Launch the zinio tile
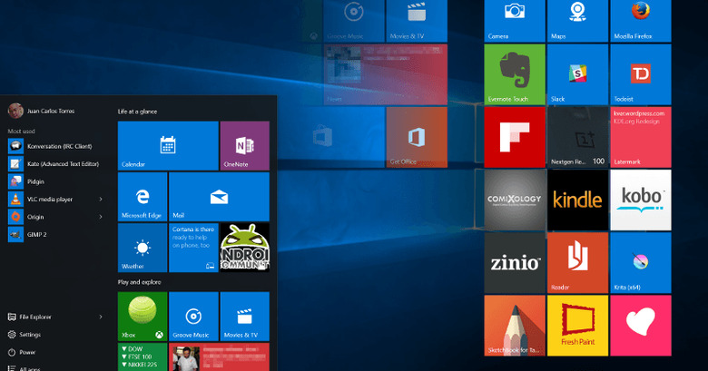Screen dimensions: 708x371 [515, 263]
